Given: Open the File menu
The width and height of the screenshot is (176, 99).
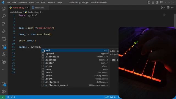Looking at the screenshot, I should click(x=8, y=2).
